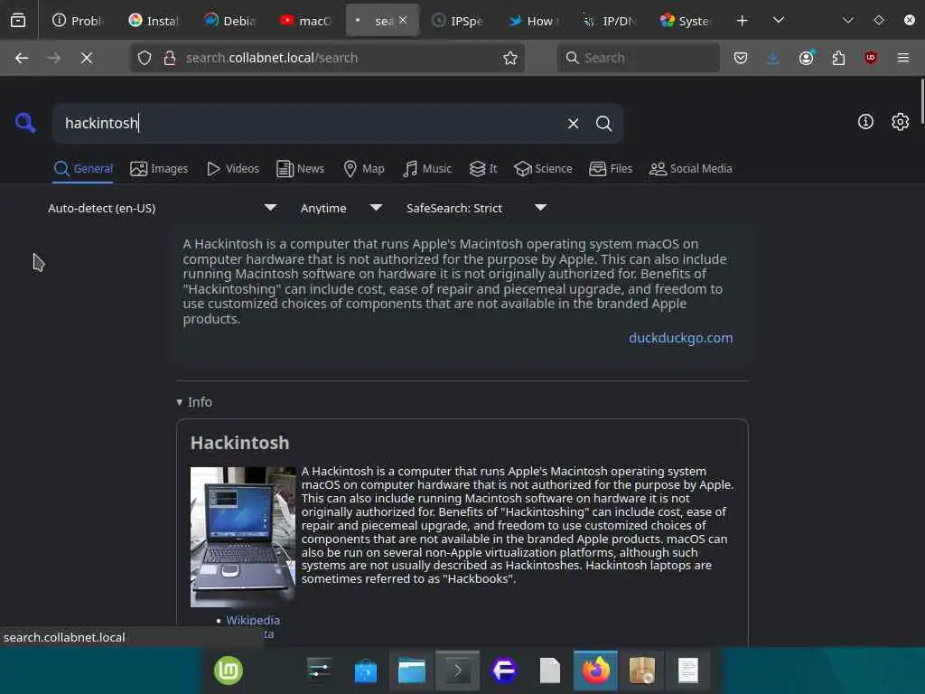Switch to the macO YouTube tab
Screen dimensions: 925x694
(x=305, y=21)
